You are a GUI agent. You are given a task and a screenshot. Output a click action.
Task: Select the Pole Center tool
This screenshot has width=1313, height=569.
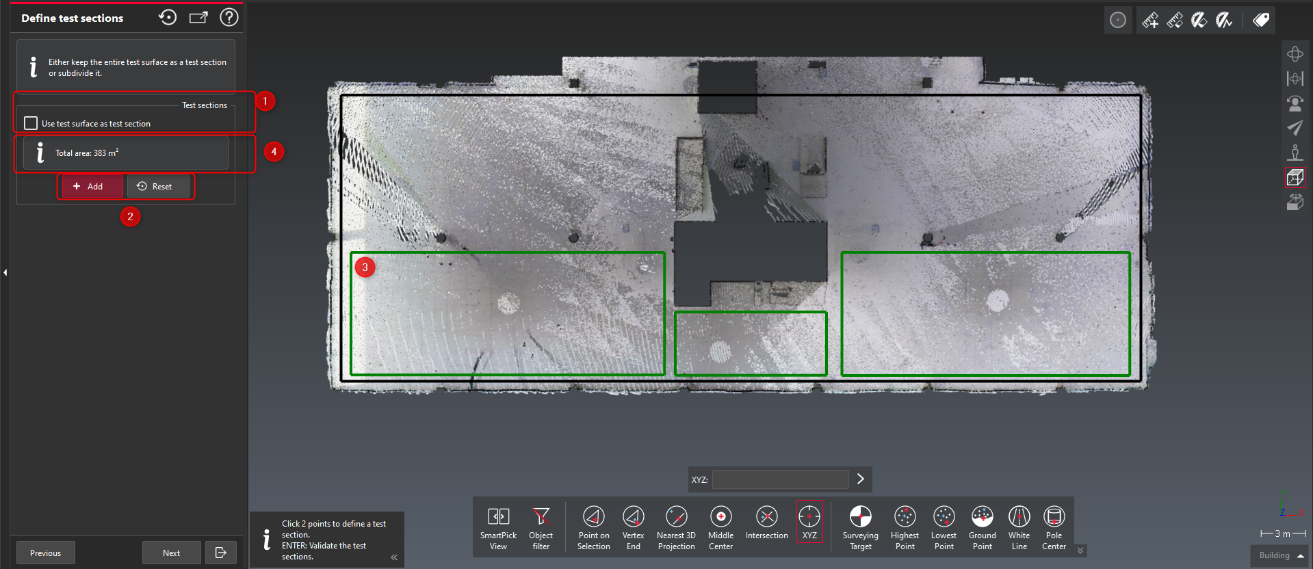(x=1054, y=526)
